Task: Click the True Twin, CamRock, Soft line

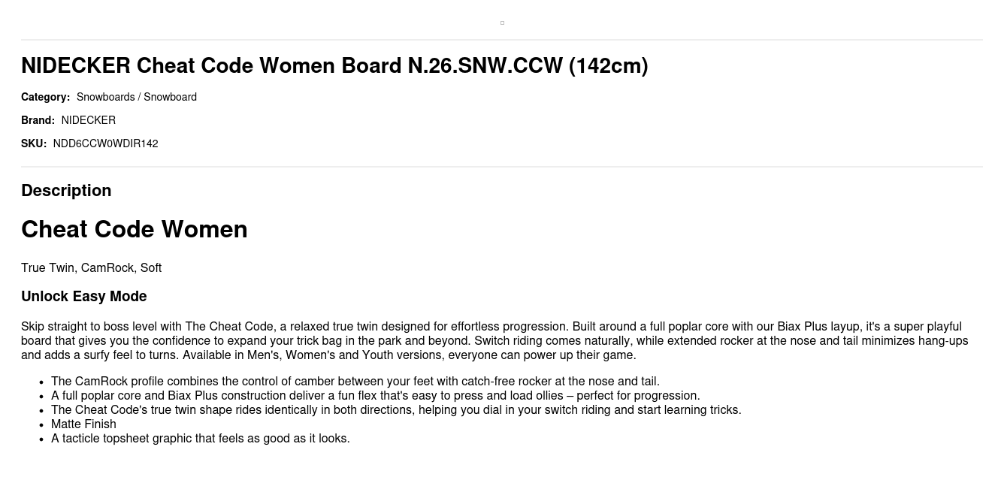Action: pyautogui.click(x=91, y=268)
